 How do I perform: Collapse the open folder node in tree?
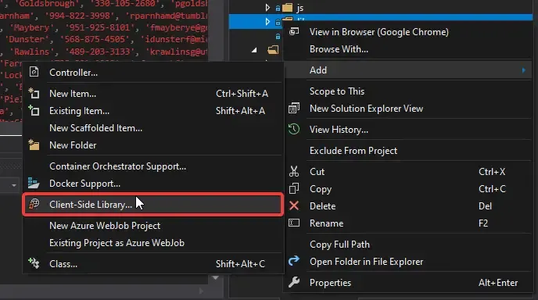click(254, 50)
